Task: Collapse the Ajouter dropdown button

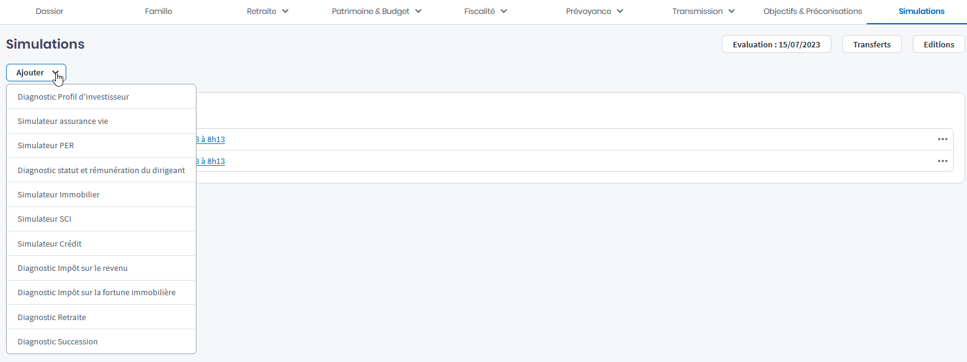Action: (36, 73)
